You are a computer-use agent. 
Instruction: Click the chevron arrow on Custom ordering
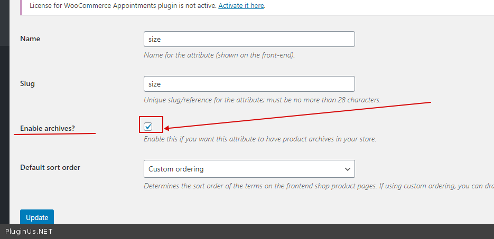click(348, 169)
